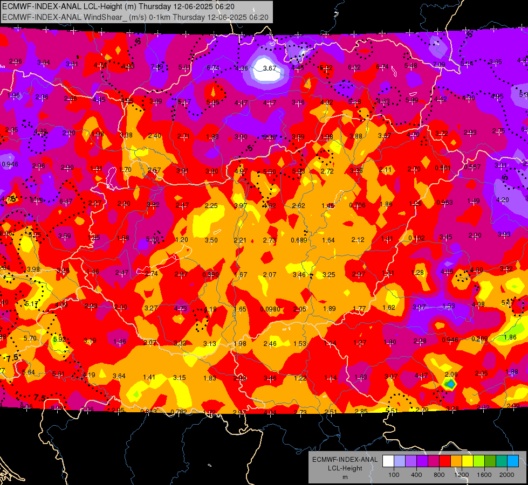Click the shear value 3.93
Viewport: 528px width, 485px height.
(x=504, y=234)
